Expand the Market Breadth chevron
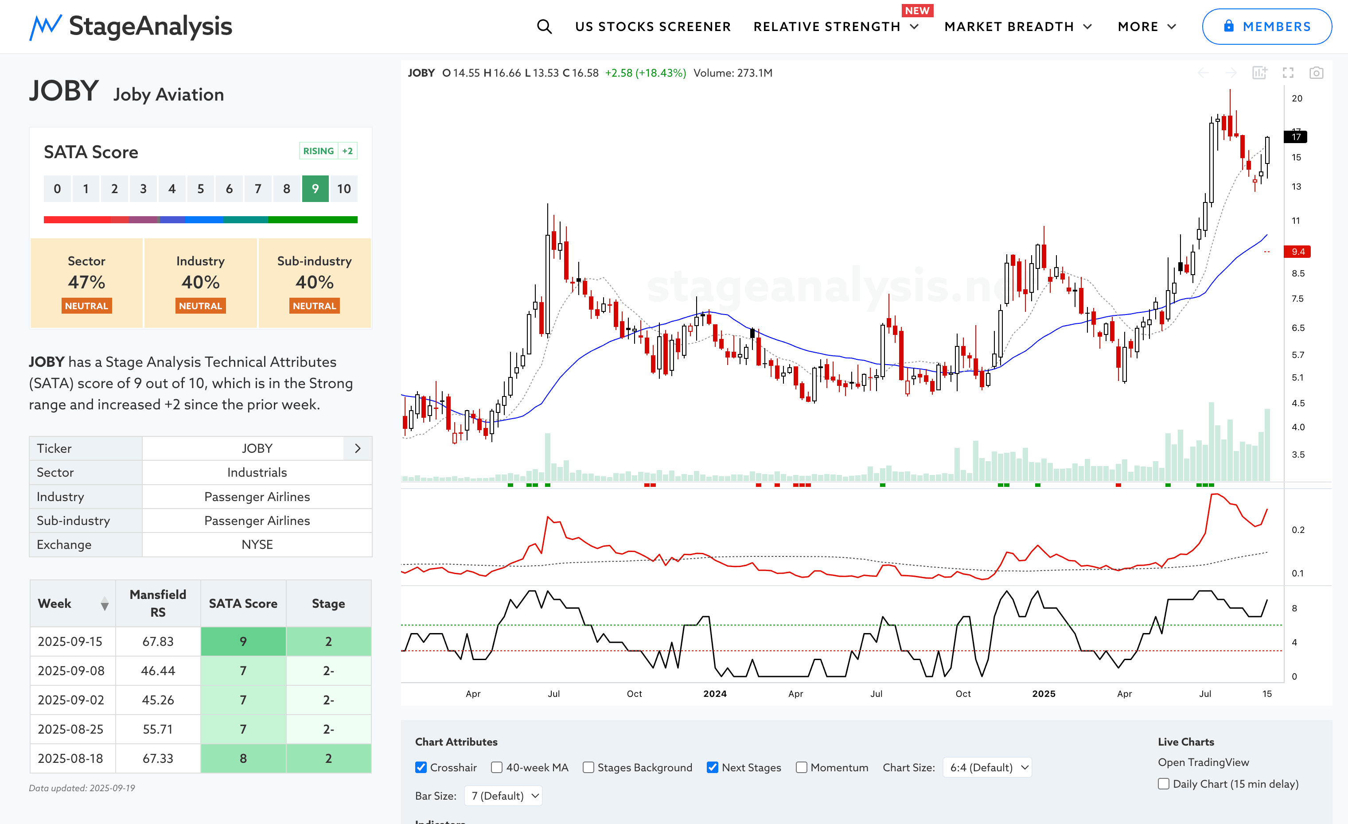This screenshot has width=1348, height=824. tap(1087, 27)
